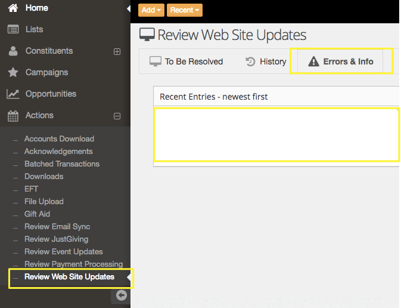Image resolution: width=401 pixels, height=308 pixels.
Task: Click the Campaigns star icon
Action: click(13, 73)
